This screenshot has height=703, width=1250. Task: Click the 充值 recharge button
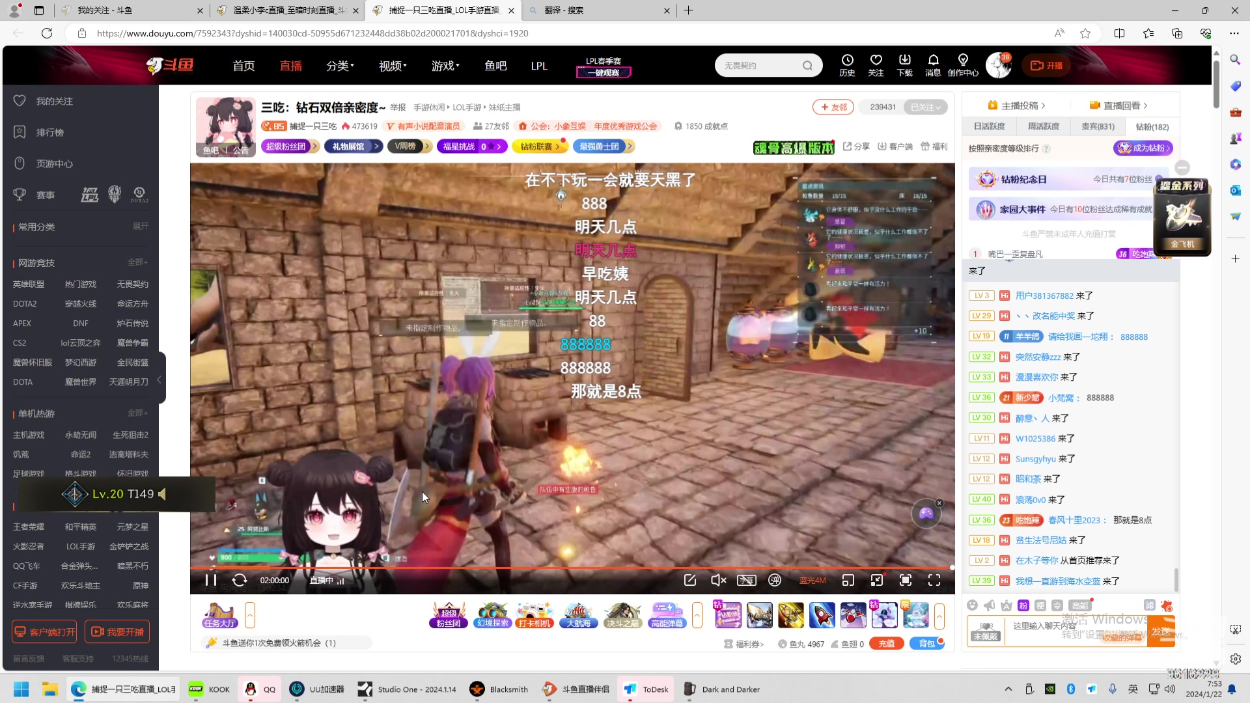click(x=886, y=644)
